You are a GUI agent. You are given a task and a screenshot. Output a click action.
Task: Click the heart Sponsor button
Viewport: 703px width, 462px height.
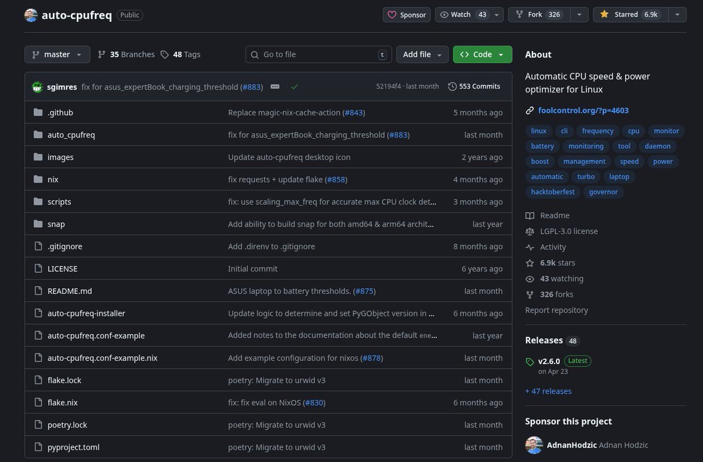click(x=407, y=15)
